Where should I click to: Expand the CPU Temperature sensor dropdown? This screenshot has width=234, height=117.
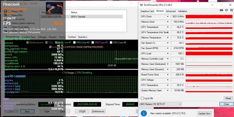[168, 85]
